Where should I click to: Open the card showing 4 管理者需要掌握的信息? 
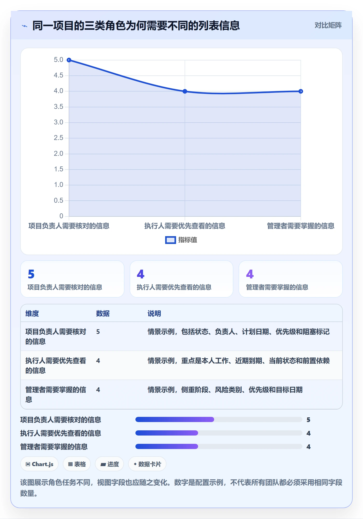[x=291, y=279]
